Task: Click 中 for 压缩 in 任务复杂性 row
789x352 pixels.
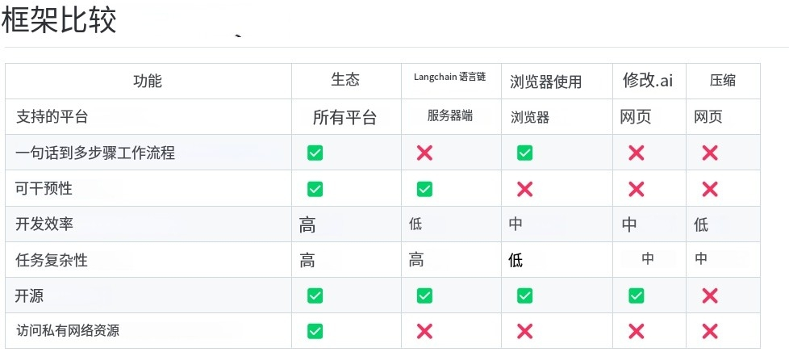Action: tap(701, 259)
